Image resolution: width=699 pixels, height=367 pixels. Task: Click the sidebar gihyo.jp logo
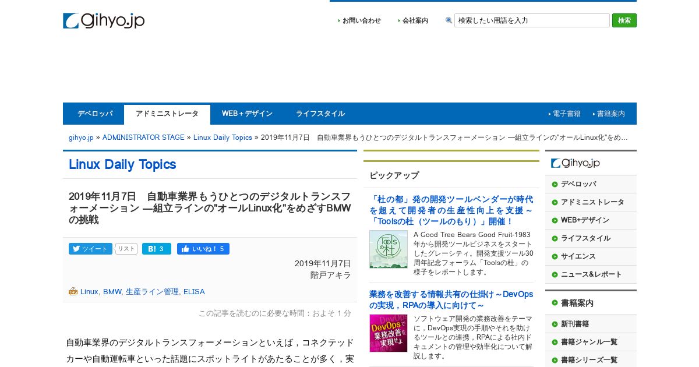(576, 163)
